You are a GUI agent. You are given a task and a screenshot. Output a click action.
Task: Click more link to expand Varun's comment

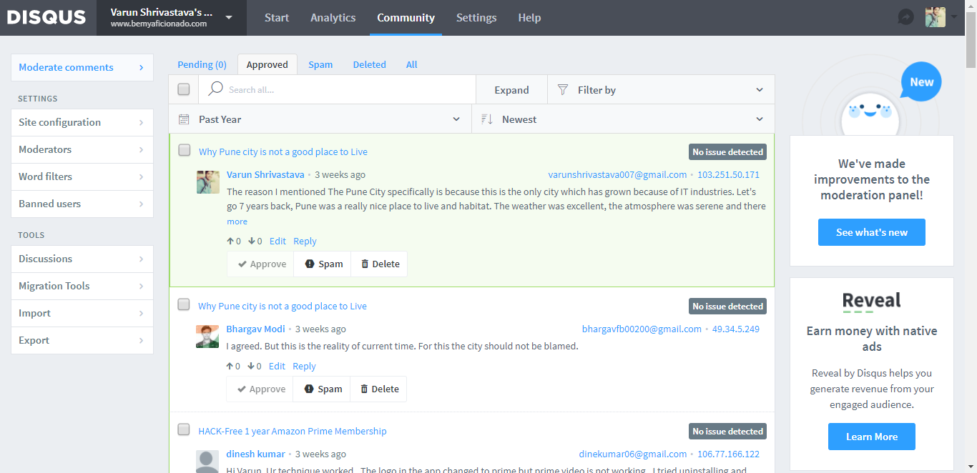pos(237,221)
